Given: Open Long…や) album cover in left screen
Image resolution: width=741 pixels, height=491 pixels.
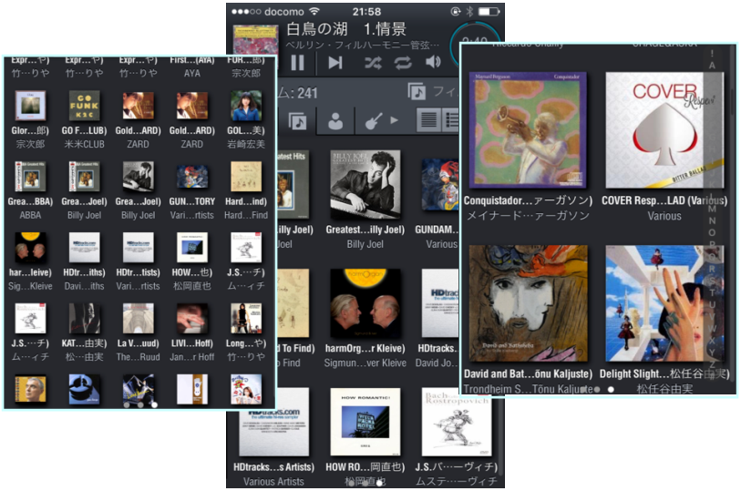Looking at the screenshot, I should (x=246, y=318).
